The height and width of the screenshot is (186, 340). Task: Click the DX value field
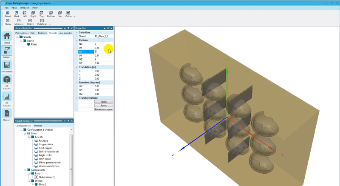coord(103,48)
